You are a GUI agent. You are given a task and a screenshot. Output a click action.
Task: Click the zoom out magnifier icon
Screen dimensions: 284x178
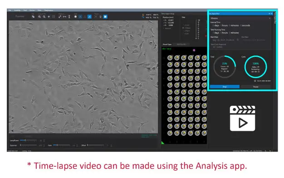point(44,17)
